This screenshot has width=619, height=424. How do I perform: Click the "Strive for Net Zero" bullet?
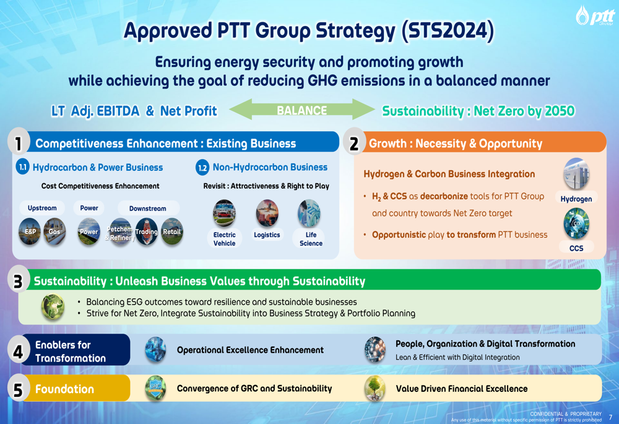[251, 313]
